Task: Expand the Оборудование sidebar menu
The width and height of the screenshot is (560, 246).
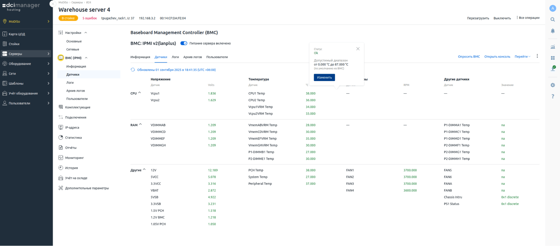Action: (x=26, y=64)
